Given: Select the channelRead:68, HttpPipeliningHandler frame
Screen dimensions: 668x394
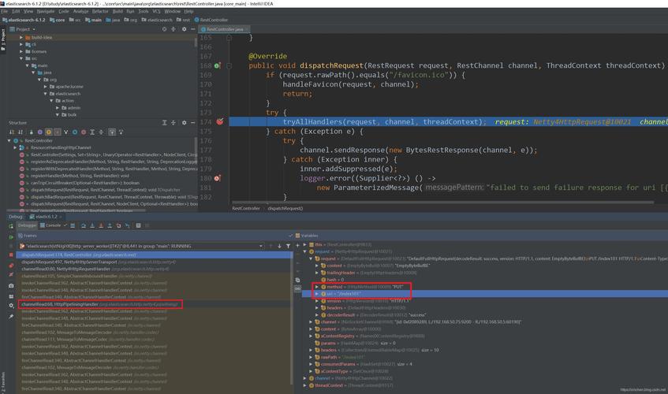Looking at the screenshot, I should [x=100, y=304].
